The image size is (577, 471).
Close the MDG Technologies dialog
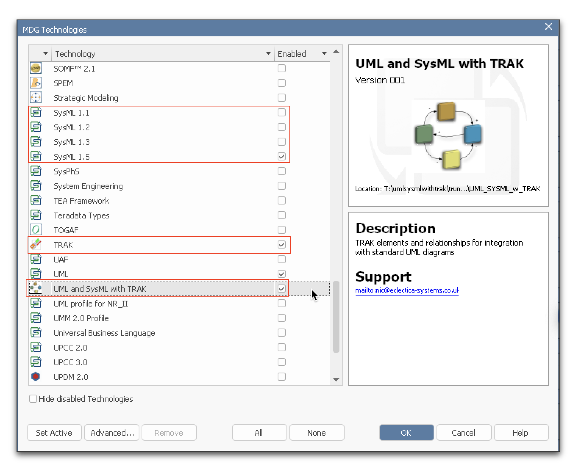coord(548,26)
